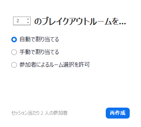This screenshot has width=141, height=127.
Task: Select the 手動で割り当てる radio button
Action: [x=14, y=52]
